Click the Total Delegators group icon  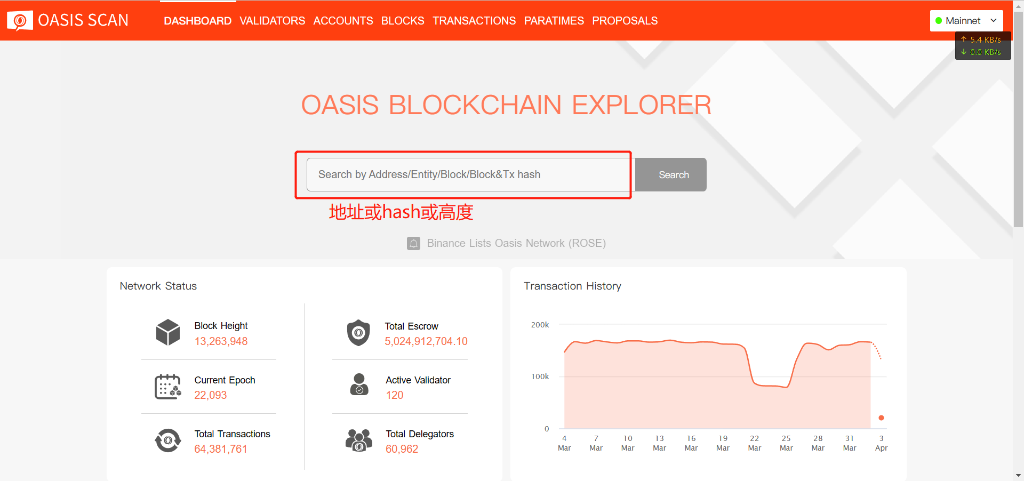[359, 440]
